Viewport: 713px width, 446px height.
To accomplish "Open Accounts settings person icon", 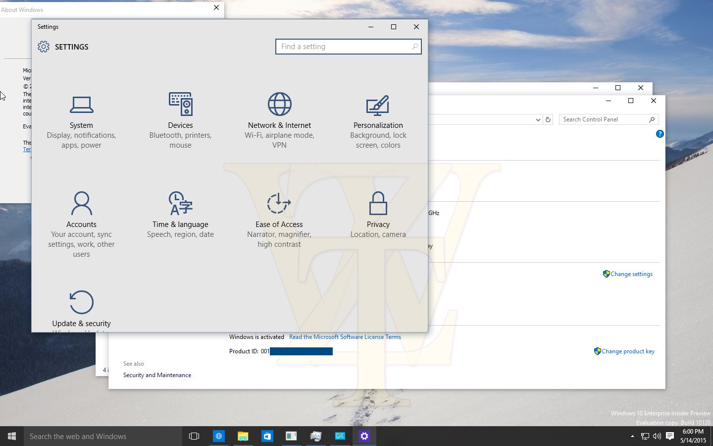I will [81, 224].
